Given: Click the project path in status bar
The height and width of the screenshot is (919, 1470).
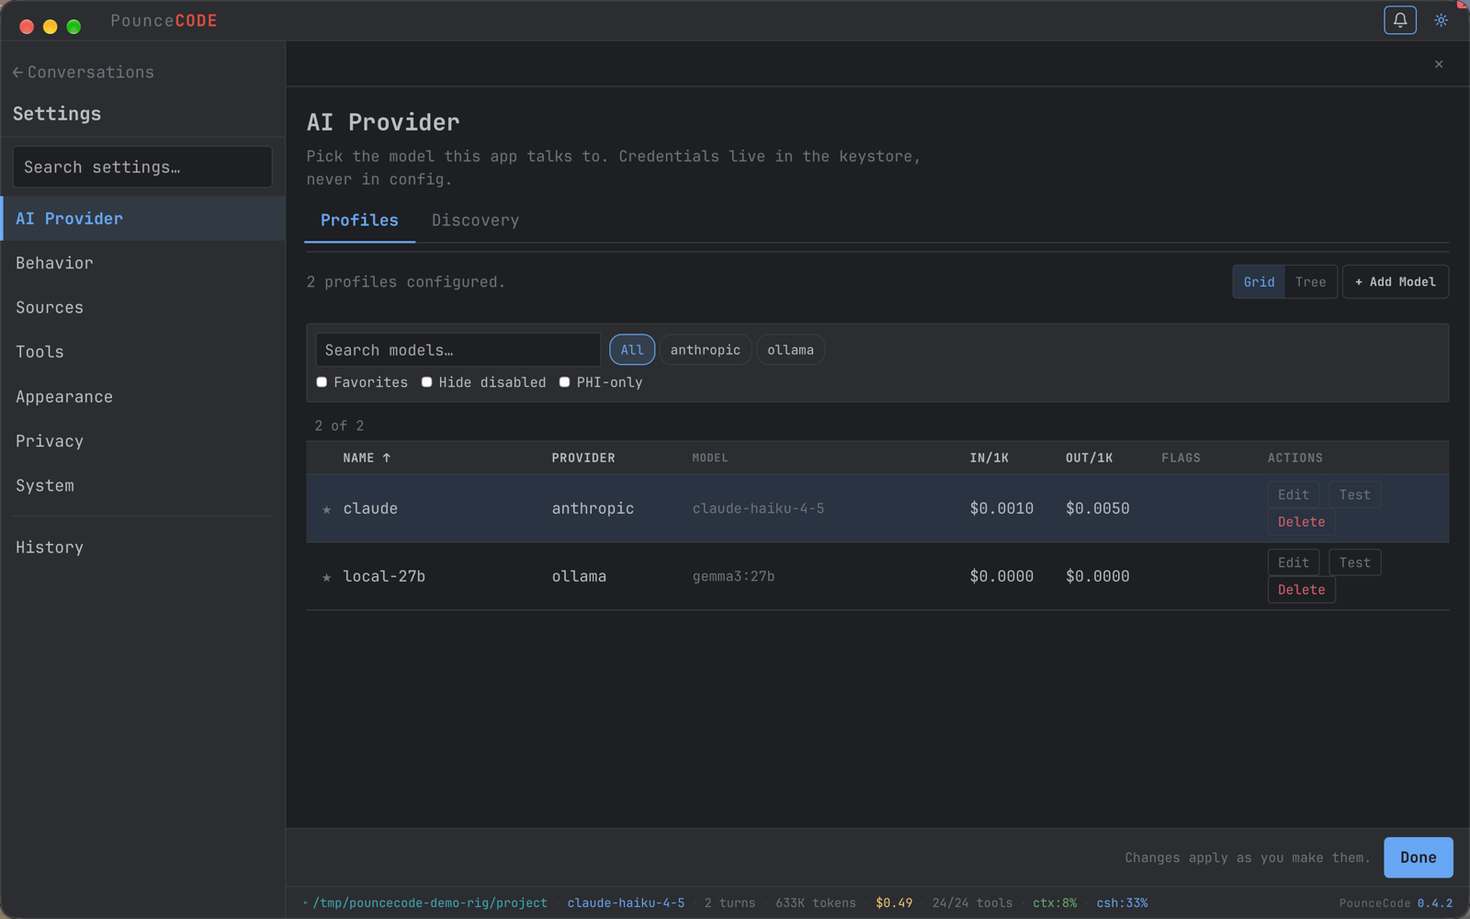Looking at the screenshot, I should (x=429, y=903).
